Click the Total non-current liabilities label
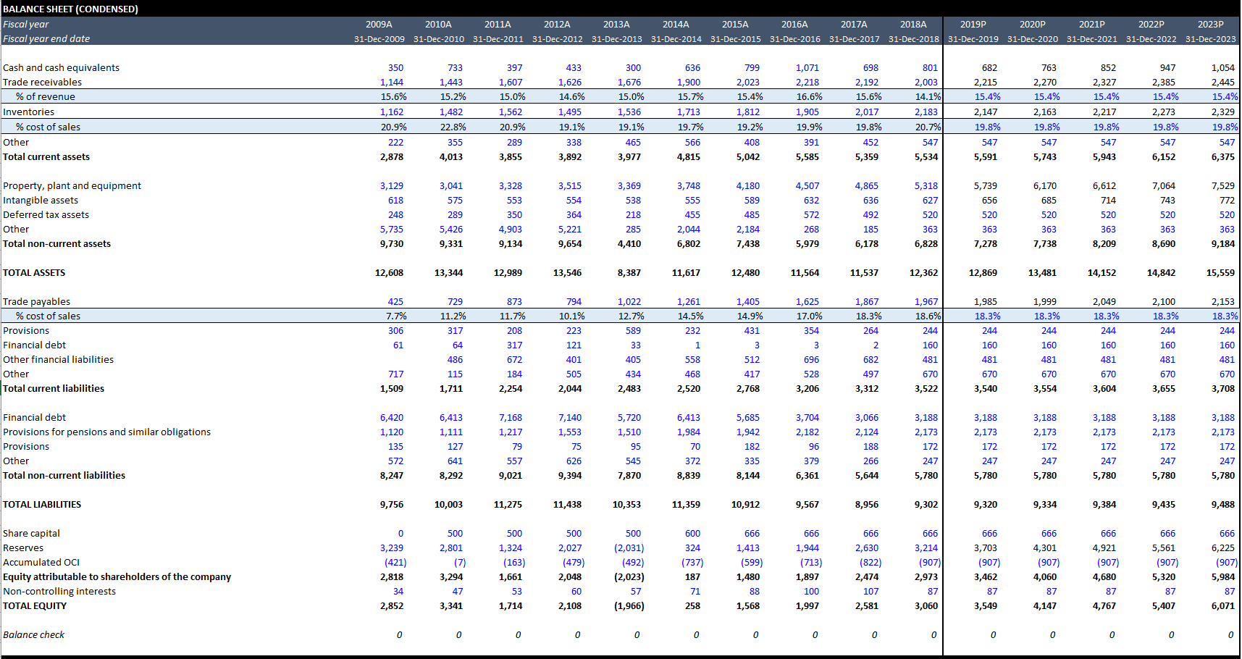The height and width of the screenshot is (659, 1242). pyautogui.click(x=64, y=476)
